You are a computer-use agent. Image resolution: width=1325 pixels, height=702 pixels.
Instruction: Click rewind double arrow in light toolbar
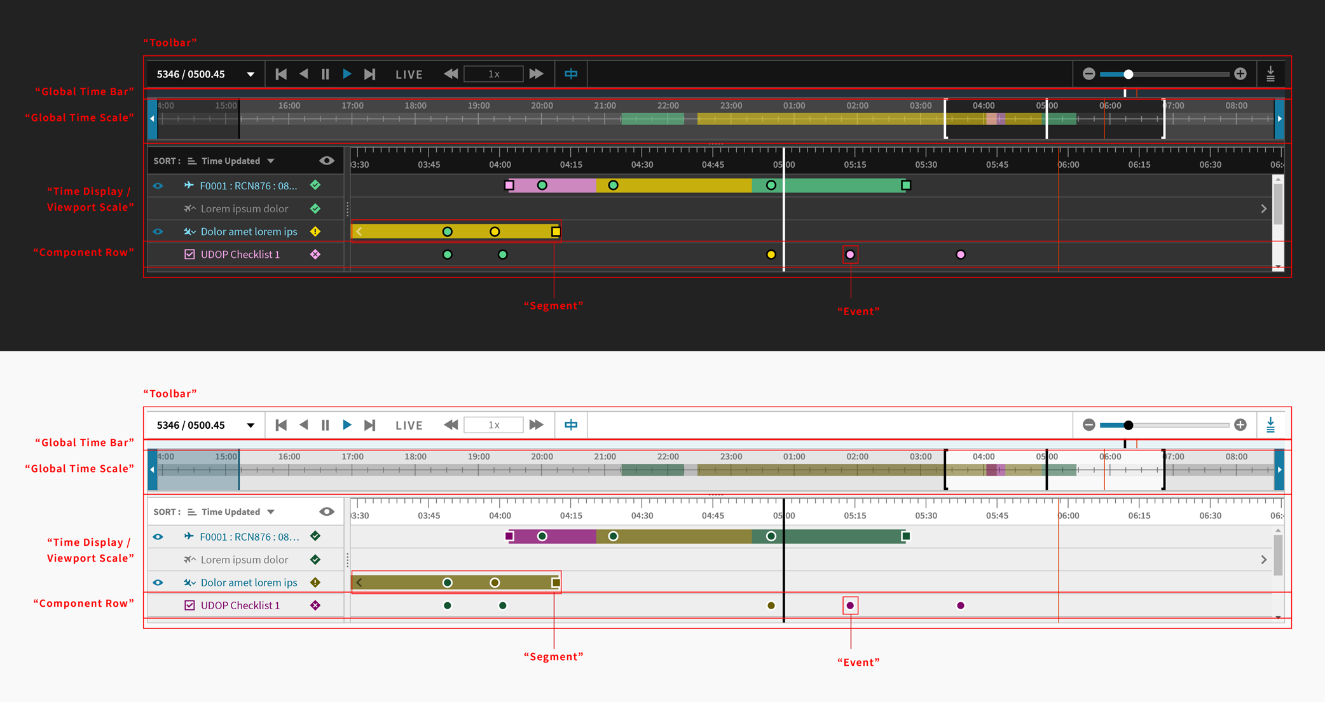(451, 425)
